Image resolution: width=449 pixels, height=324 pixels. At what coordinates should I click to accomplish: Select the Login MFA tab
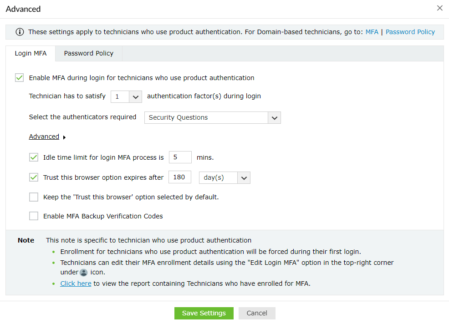31,53
